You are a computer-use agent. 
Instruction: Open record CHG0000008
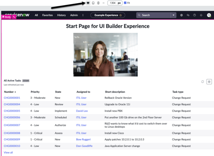pos(12,133)
